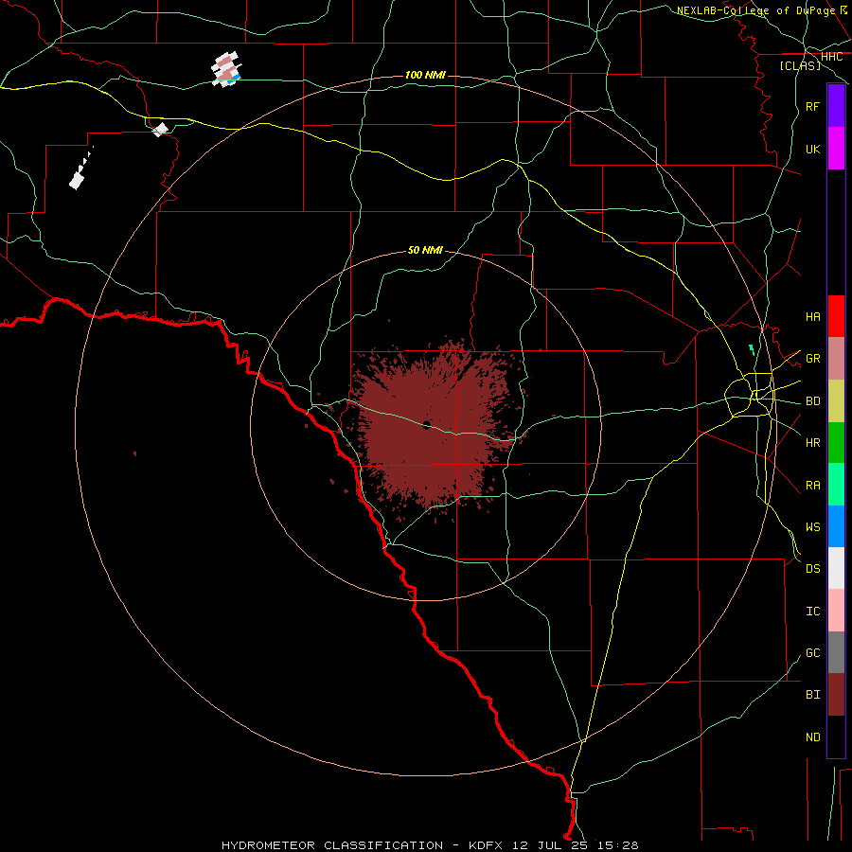Click the BD yellow legend swatch

pos(836,400)
